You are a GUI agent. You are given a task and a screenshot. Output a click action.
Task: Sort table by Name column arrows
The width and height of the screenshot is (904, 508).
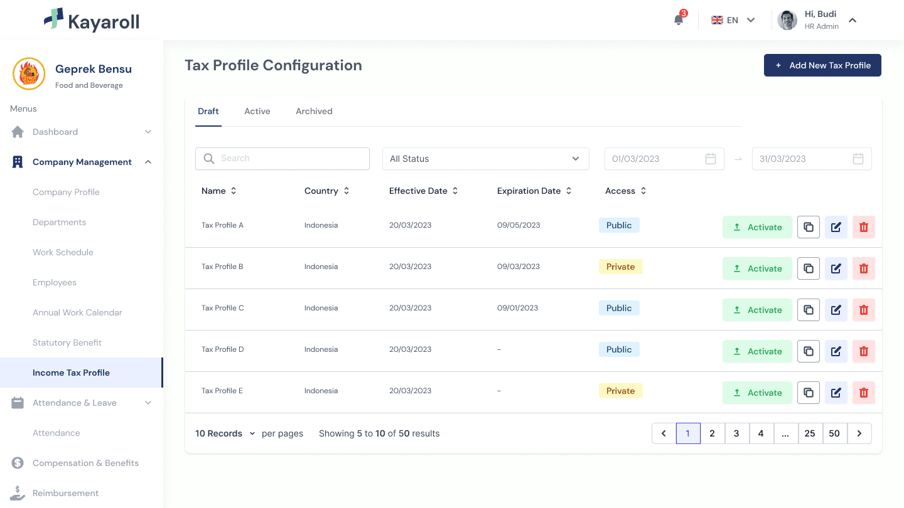coord(234,191)
